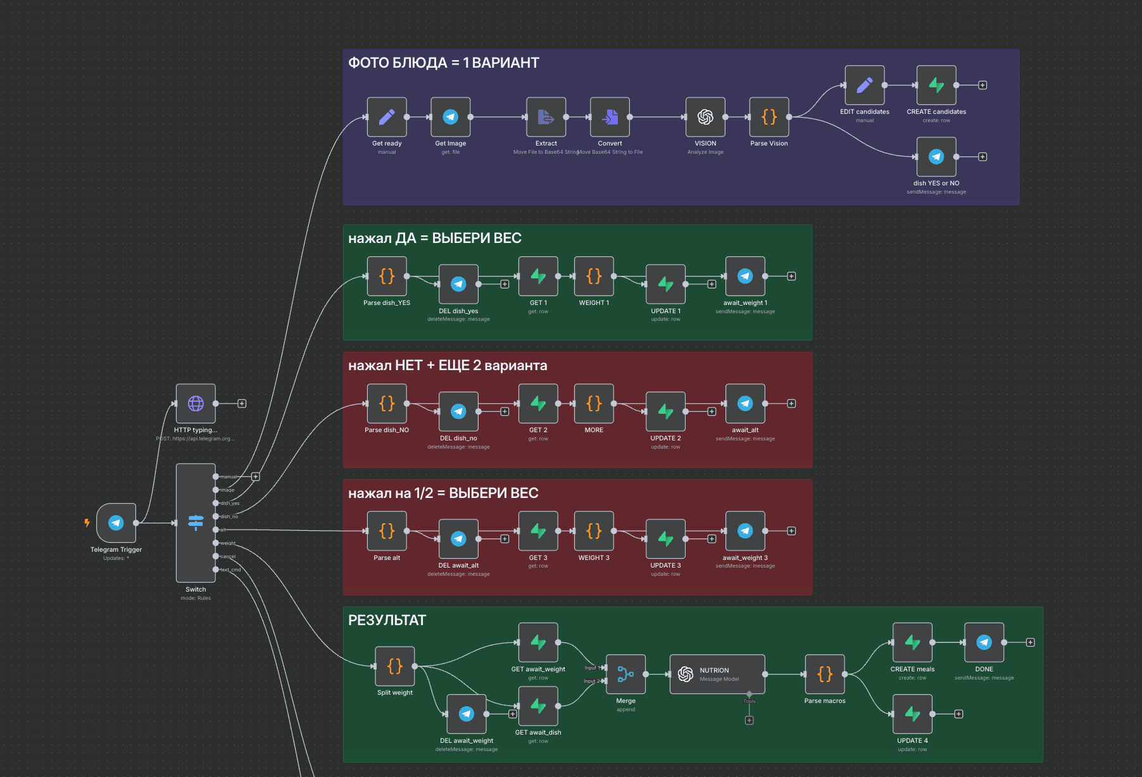Screen dimensions: 1142x777
Task: Click the plus after CREATE candidates node
Action: point(982,84)
